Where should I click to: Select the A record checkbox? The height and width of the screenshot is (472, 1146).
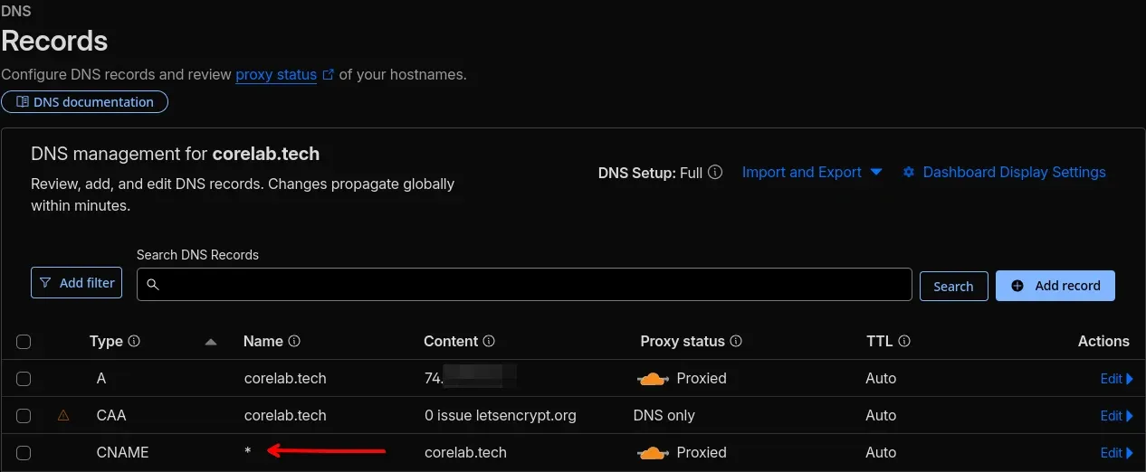pyautogui.click(x=24, y=379)
